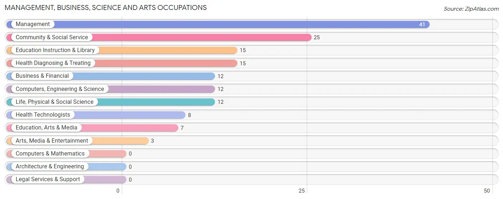The image size is (503, 199).
Task: Select the Health Diagnosing & Treating bar
Action: tap(122, 63)
